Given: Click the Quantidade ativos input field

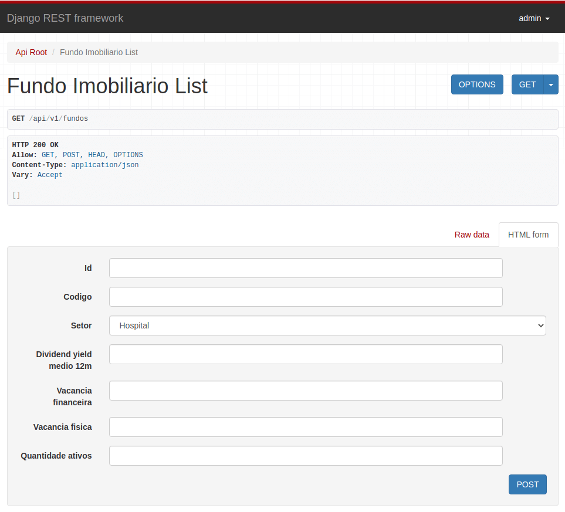Looking at the screenshot, I should tap(306, 456).
